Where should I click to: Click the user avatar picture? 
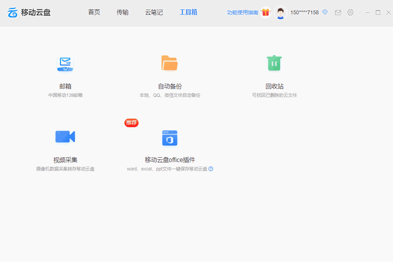281,12
